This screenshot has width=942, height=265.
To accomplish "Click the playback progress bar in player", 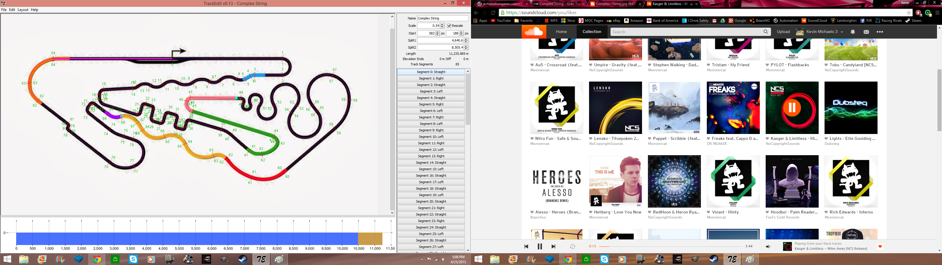I will click(671, 246).
